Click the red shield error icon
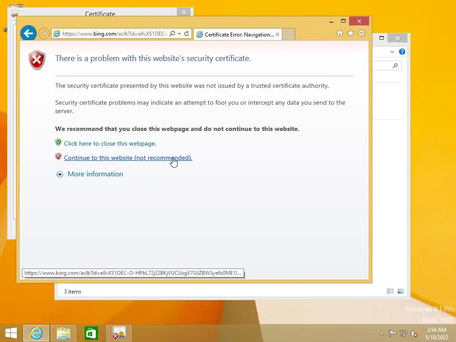The width and height of the screenshot is (456, 342). [x=37, y=60]
